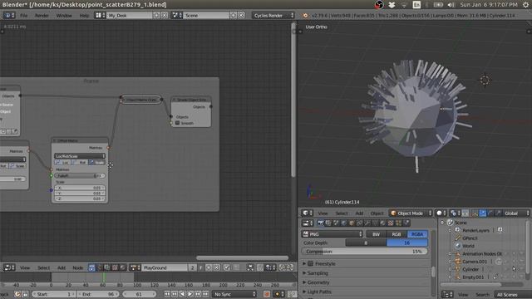Open the 3D viewport Object menu
532x299 pixels.
coord(377,213)
